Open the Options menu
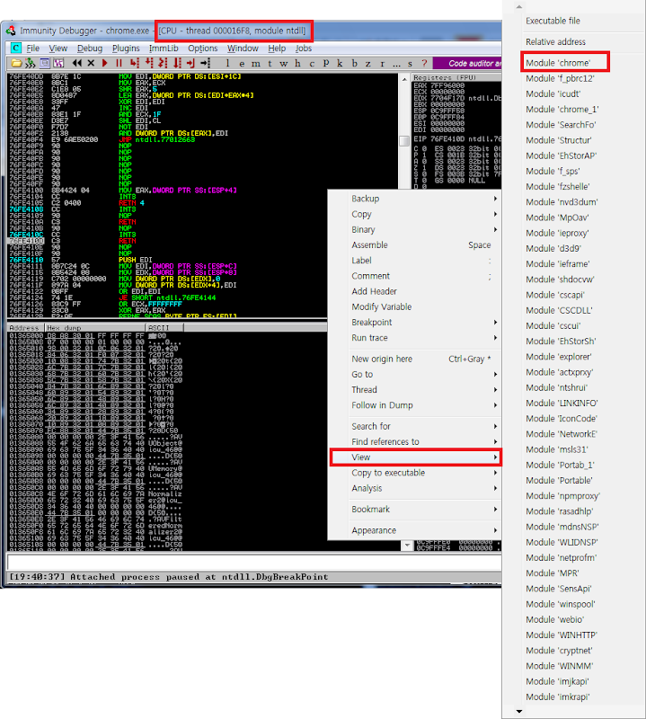This screenshot has width=646, height=719. pos(203,49)
